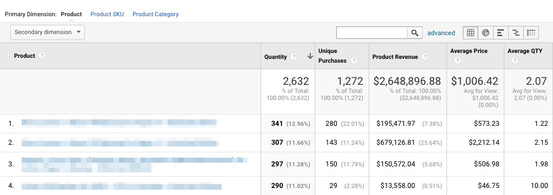553x195 pixels.
Task: Select the Product SKU primary dimension
Action: coord(107,15)
